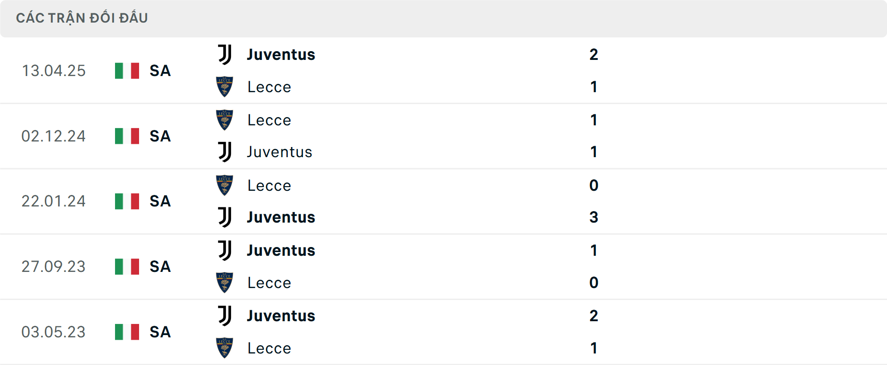This screenshot has width=887, height=365.
Task: Click the SA label in the 27.09.23 row
Action: point(159,266)
